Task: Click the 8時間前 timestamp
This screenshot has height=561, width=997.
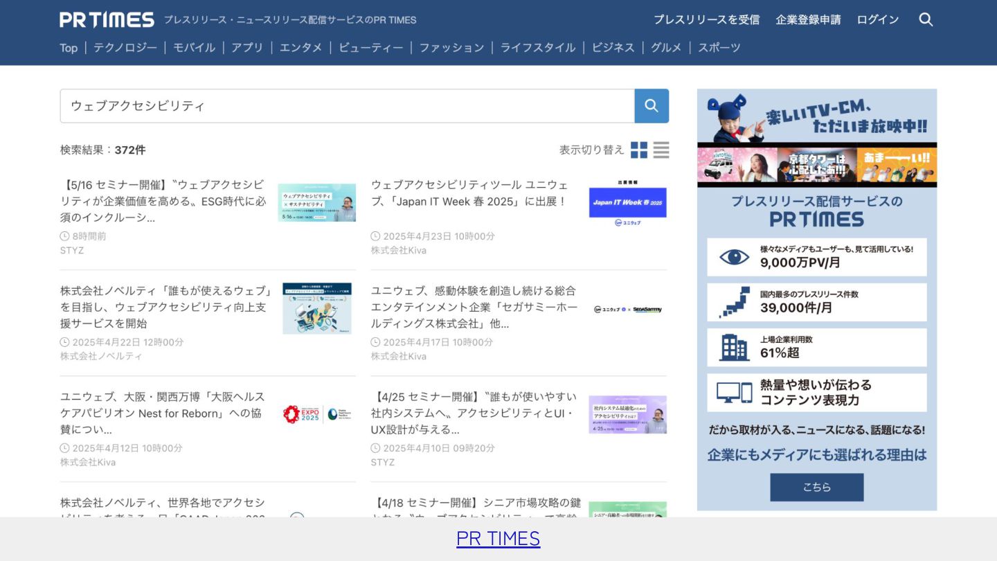Action: pos(89,236)
